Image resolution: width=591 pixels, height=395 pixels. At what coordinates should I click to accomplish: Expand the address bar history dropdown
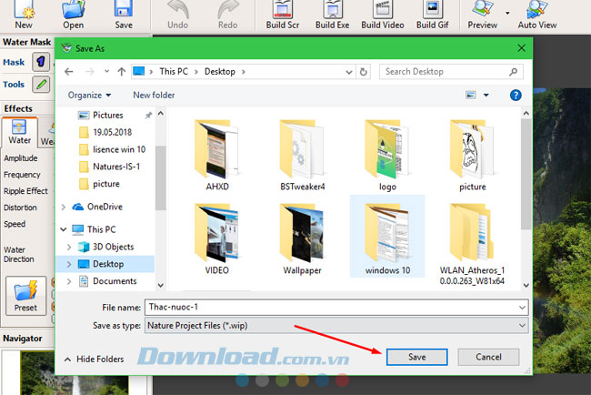[349, 72]
